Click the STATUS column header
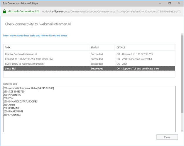This screenshot has height=146, width=184. click(102, 47)
